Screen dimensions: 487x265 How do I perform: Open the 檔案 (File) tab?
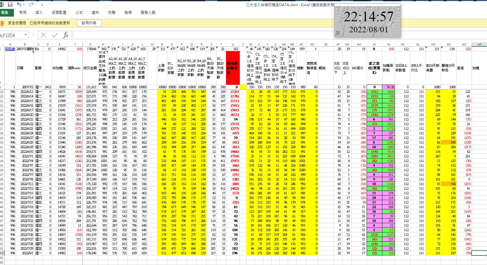[7, 13]
